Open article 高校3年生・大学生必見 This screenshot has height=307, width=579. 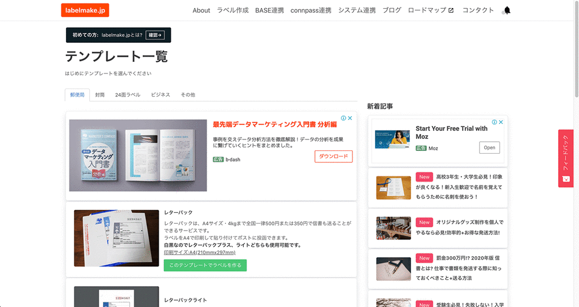(459, 187)
